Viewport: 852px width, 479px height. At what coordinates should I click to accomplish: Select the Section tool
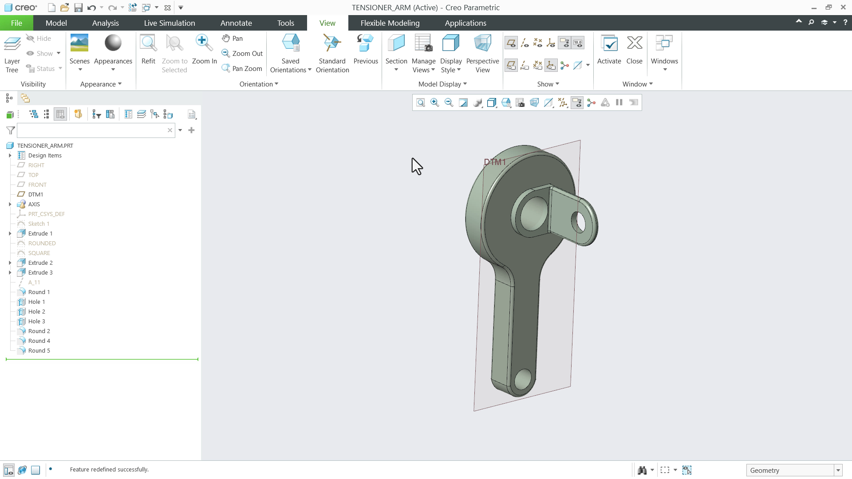396,49
